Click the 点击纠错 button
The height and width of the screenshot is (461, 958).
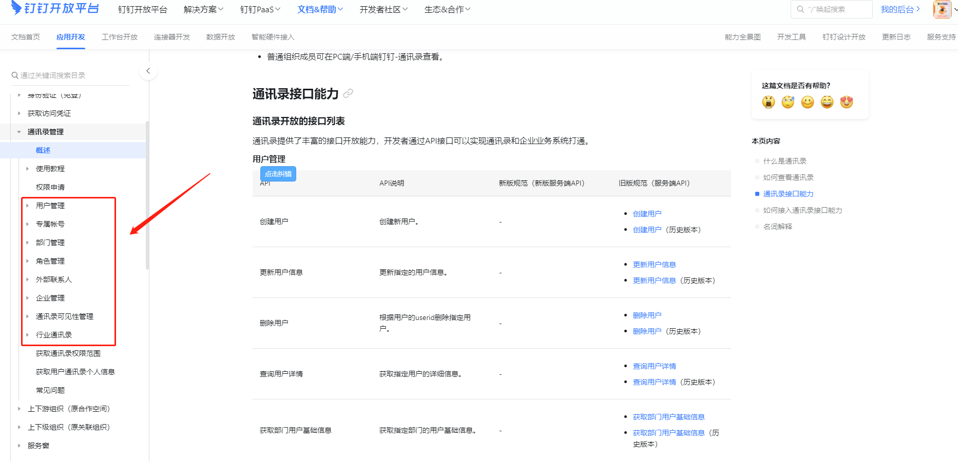click(x=278, y=174)
